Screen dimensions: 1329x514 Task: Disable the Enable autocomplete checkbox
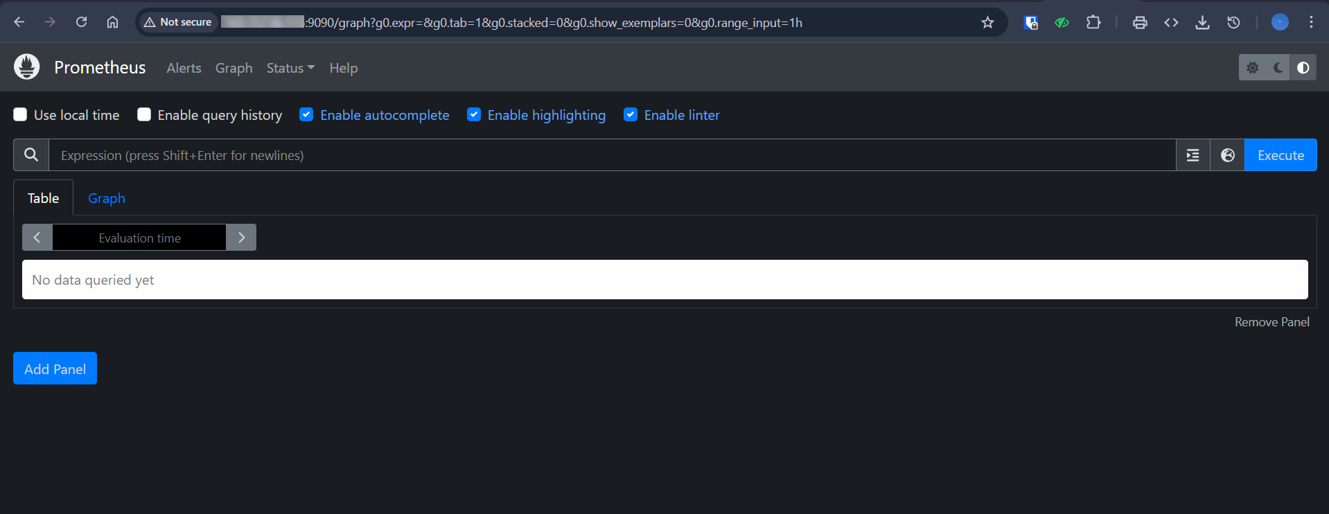306,114
